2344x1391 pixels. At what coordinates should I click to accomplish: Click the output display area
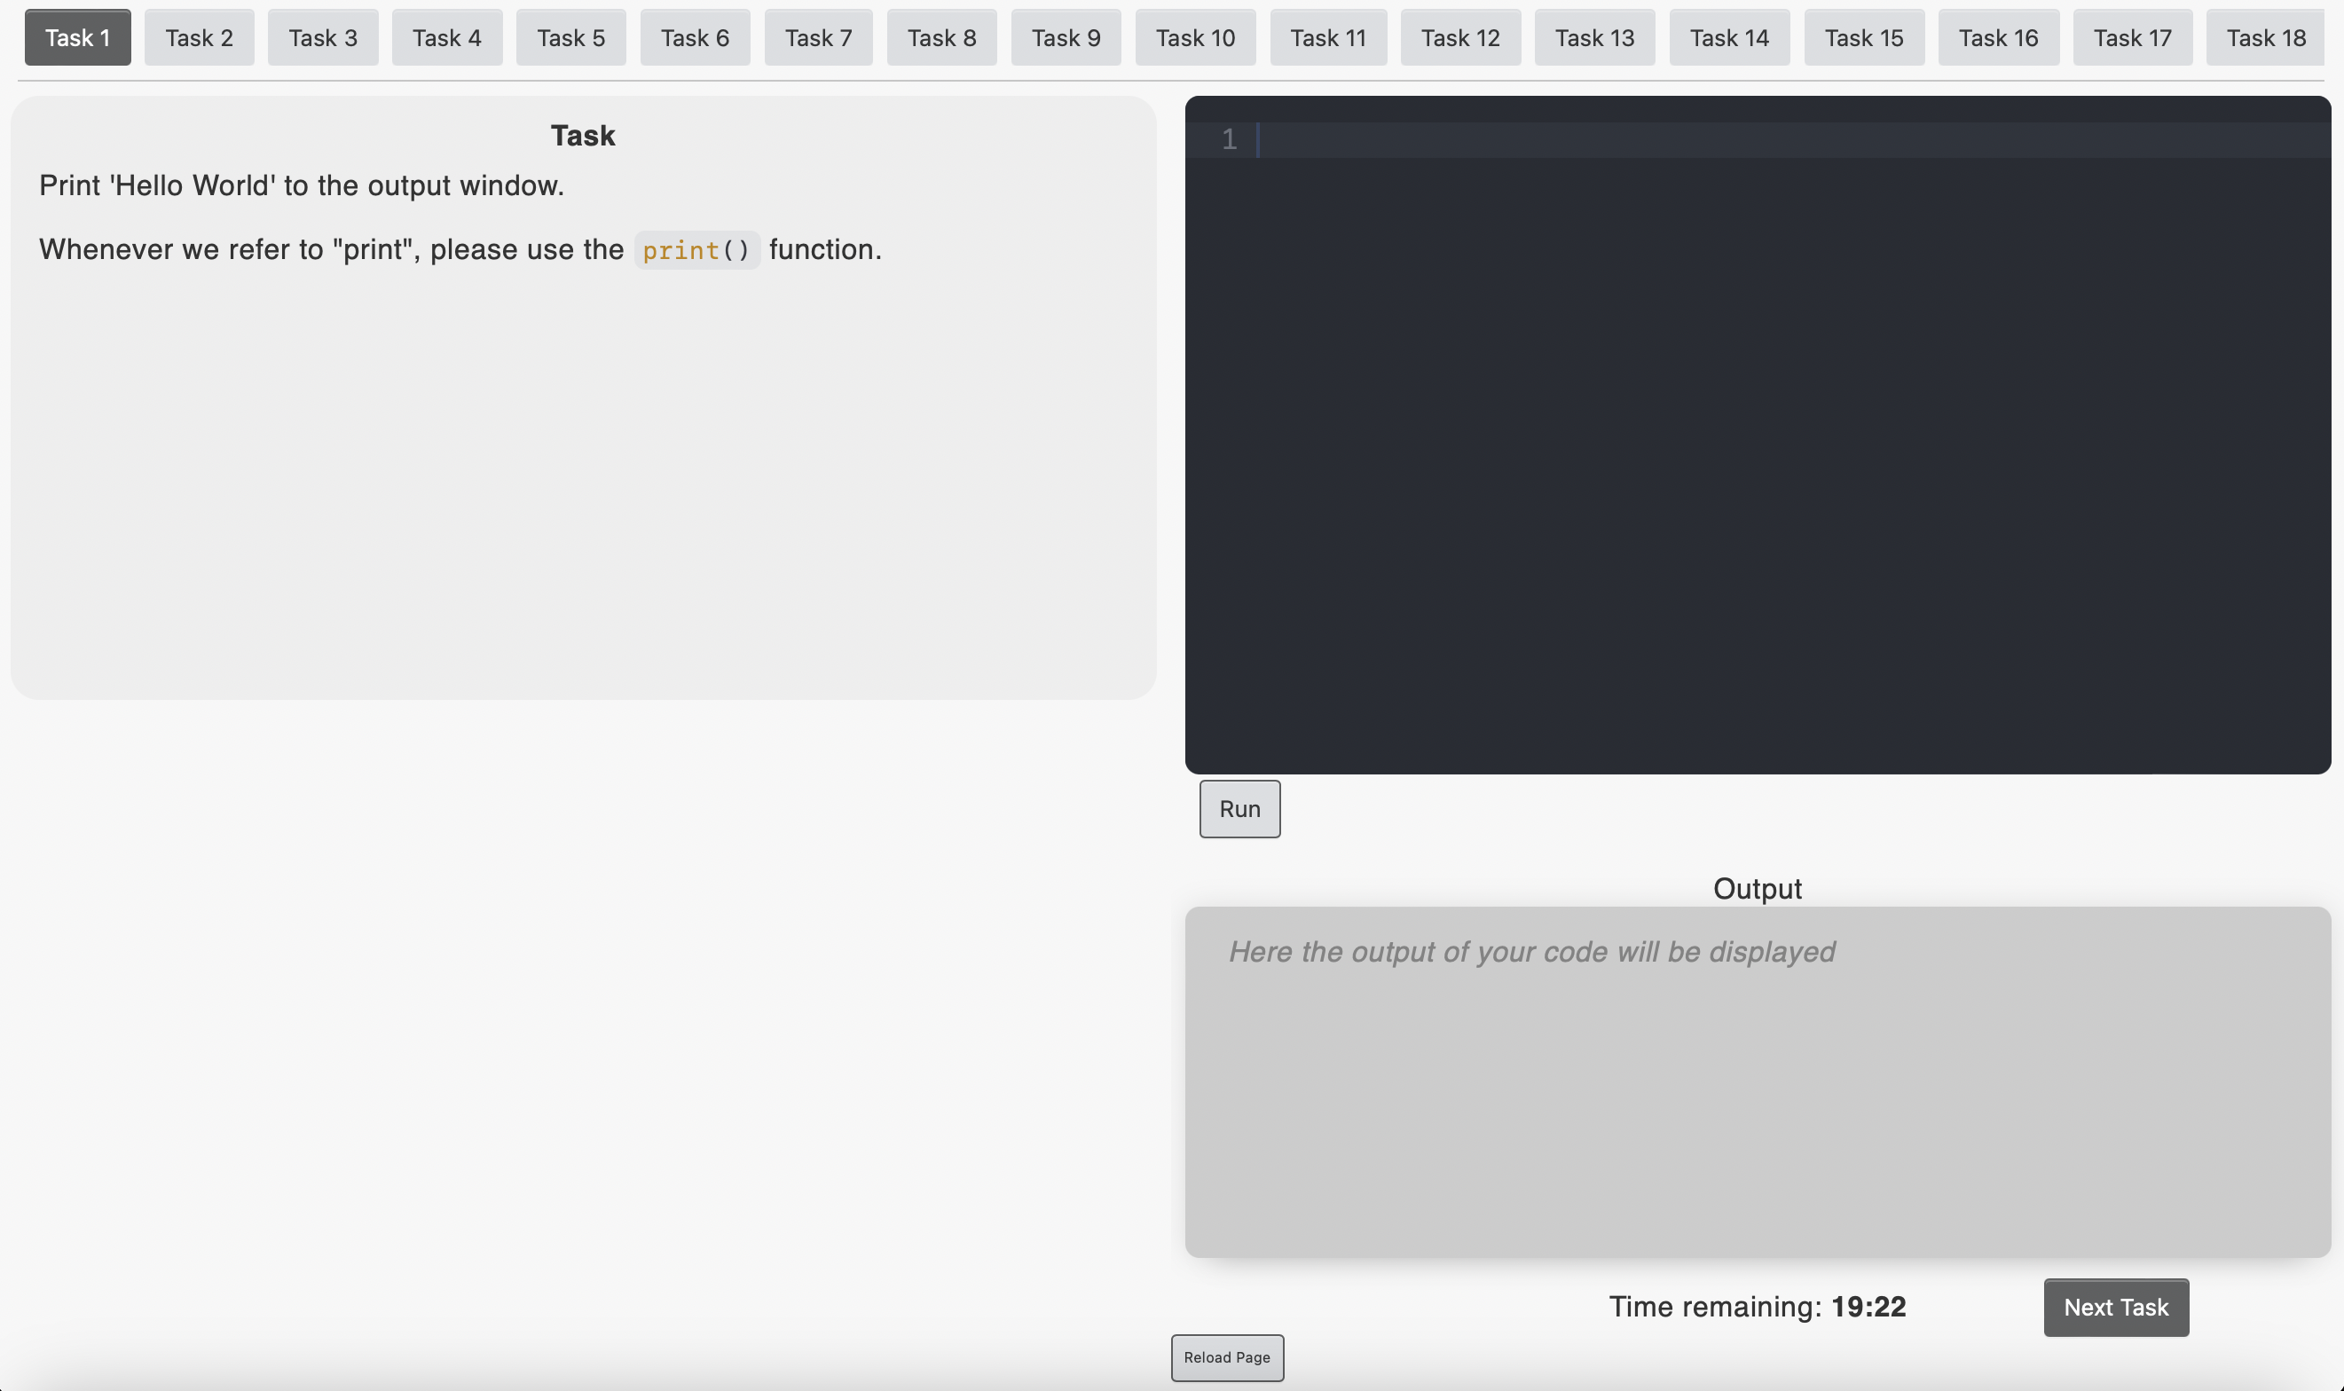pyautogui.click(x=1757, y=1081)
